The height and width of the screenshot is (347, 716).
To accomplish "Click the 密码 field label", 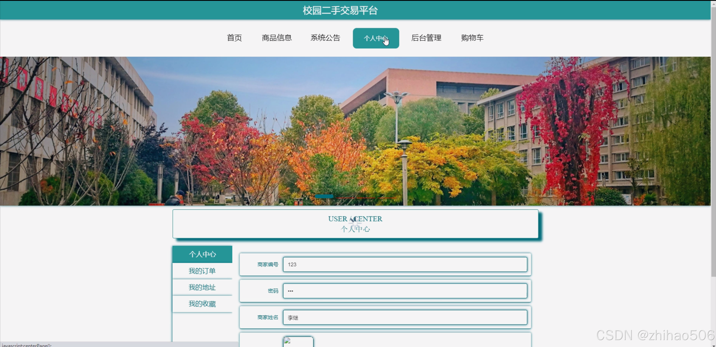I will tap(273, 291).
